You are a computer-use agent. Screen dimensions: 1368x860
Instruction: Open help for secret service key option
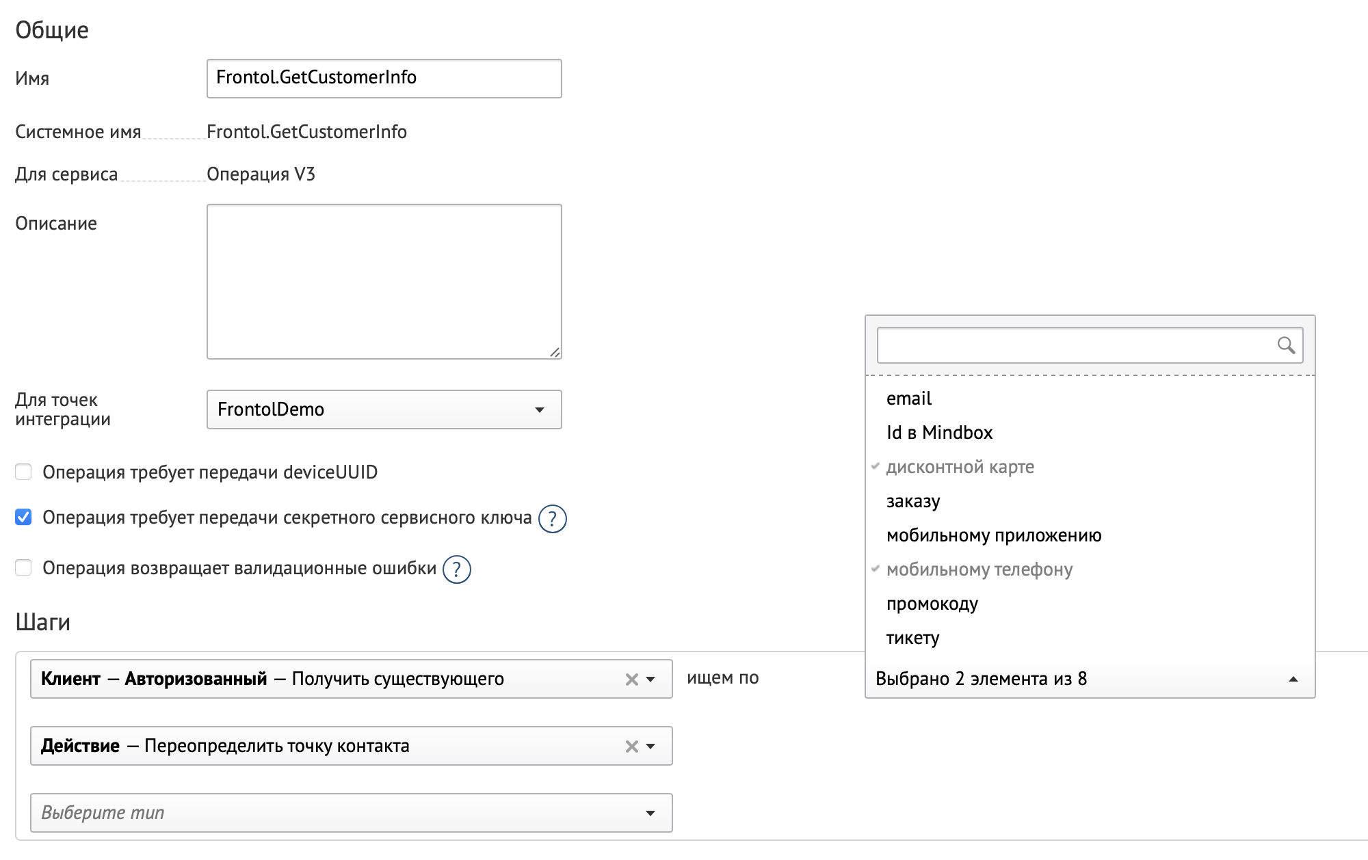tap(553, 519)
